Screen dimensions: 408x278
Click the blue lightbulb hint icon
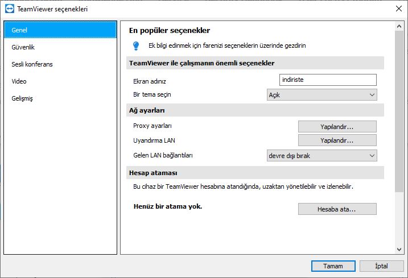click(x=136, y=46)
